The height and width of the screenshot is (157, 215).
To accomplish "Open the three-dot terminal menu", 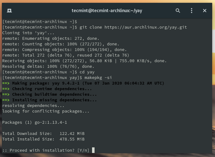I will tap(192, 11).
